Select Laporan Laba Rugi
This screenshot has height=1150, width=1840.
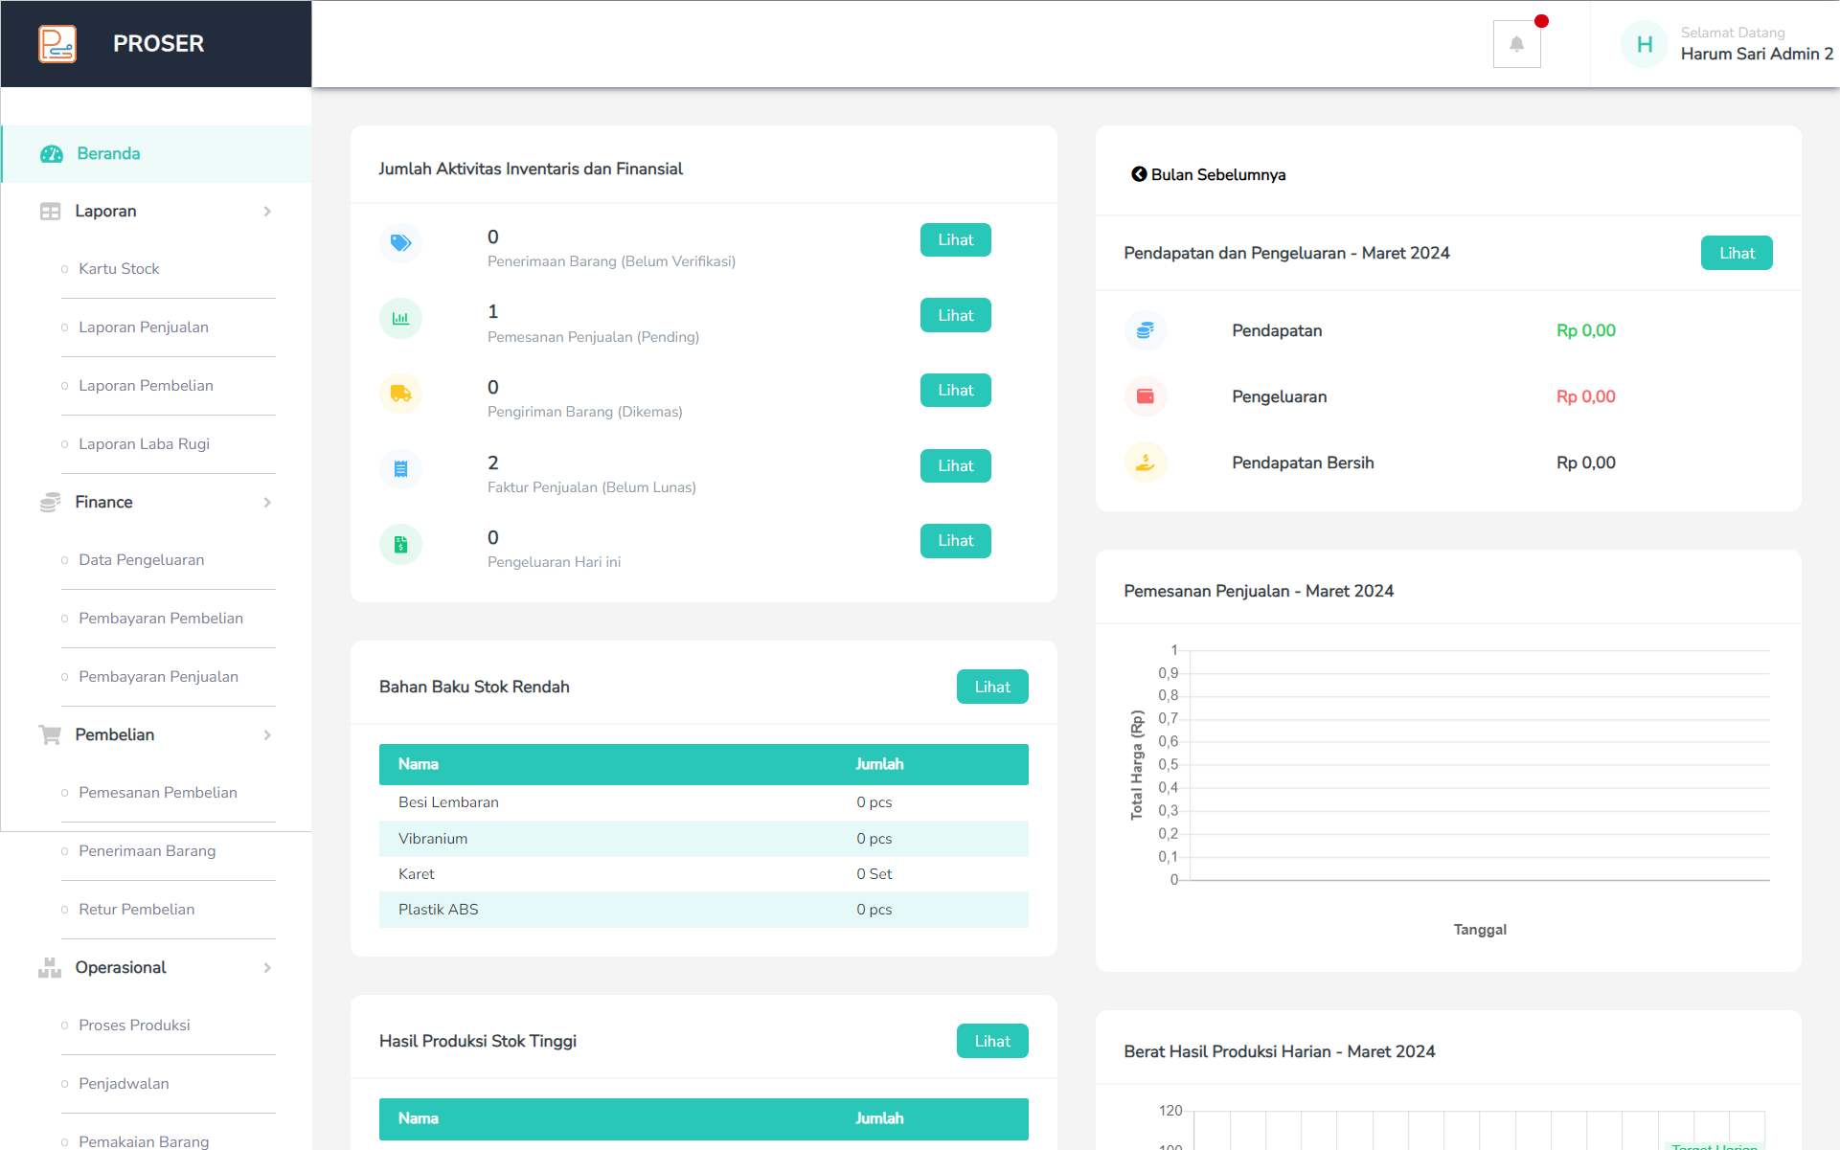(144, 444)
